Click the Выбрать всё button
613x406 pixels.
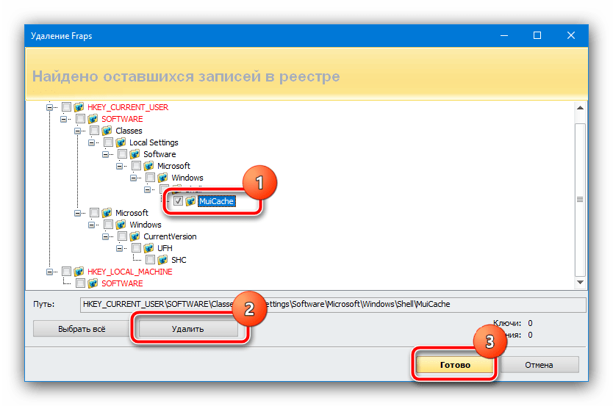83,330
